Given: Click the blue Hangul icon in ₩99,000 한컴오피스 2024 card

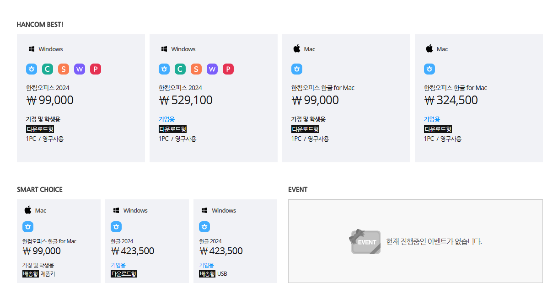Looking at the screenshot, I should coord(32,69).
